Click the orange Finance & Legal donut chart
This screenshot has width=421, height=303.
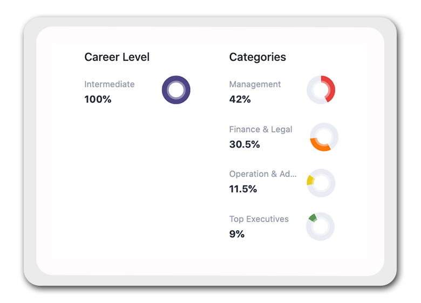[x=324, y=137]
